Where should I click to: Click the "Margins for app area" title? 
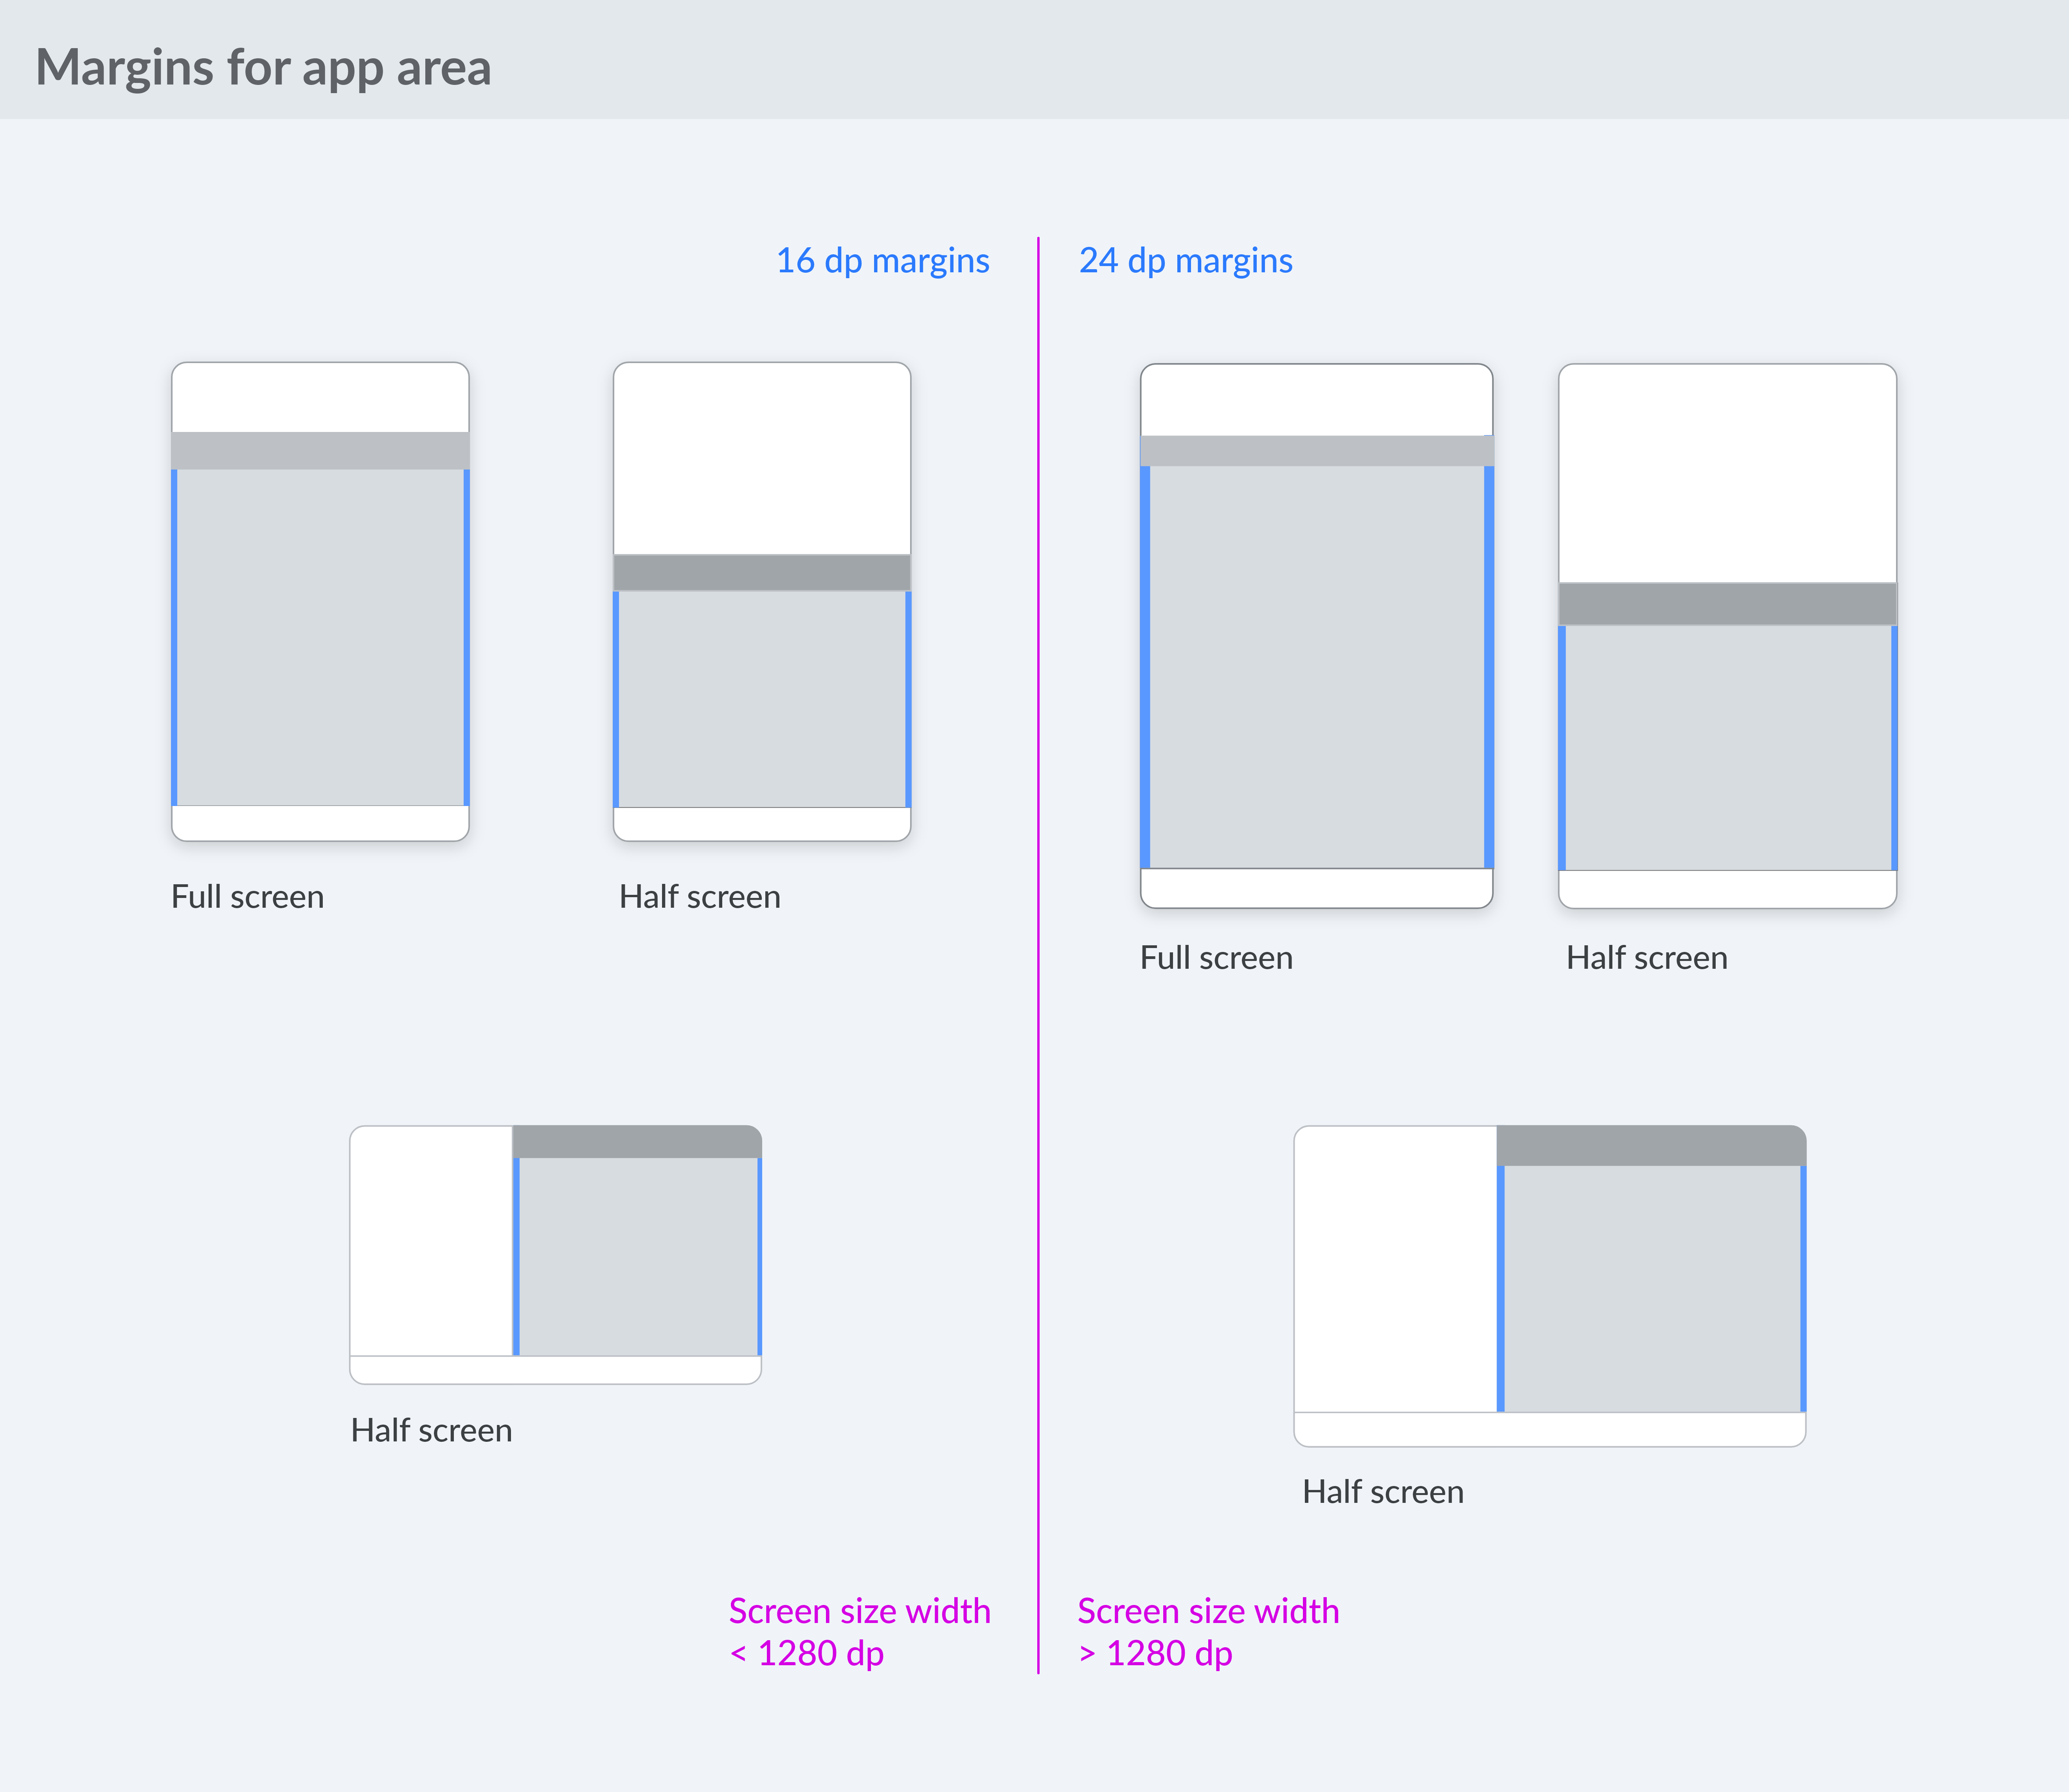pos(263,68)
